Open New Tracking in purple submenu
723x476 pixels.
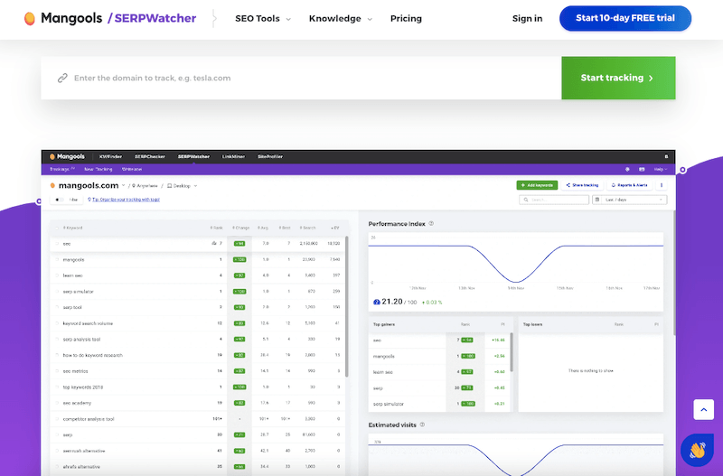tap(99, 169)
